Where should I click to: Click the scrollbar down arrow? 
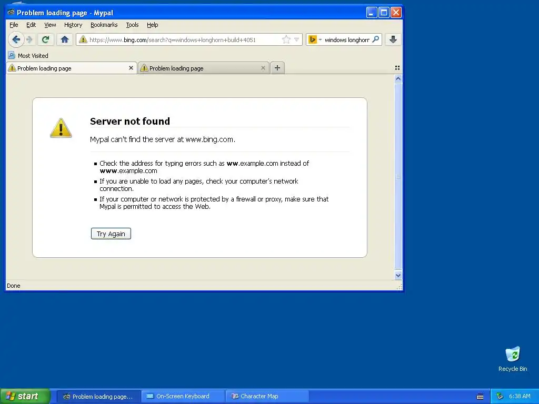pos(398,275)
